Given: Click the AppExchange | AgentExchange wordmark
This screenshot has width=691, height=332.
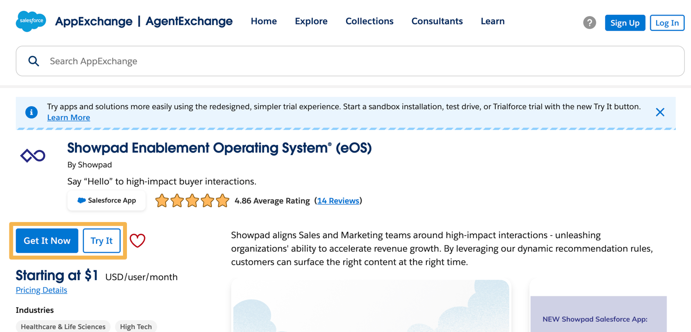Looking at the screenshot, I should (143, 21).
